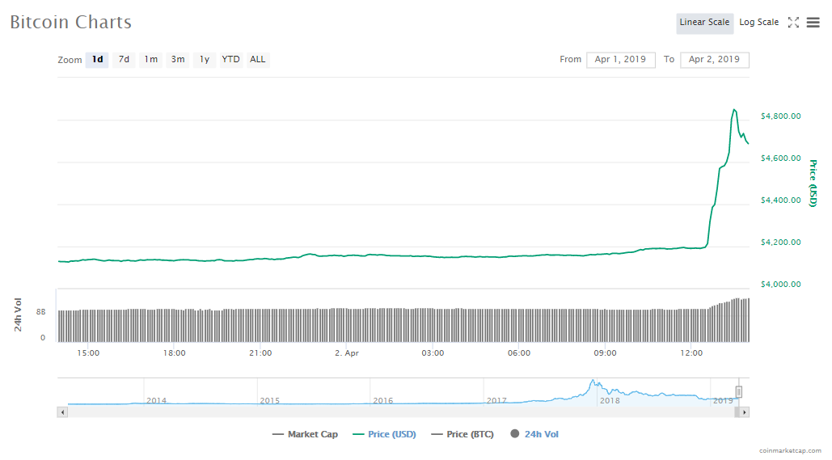
Task: Click the From date field
Action: (620, 60)
